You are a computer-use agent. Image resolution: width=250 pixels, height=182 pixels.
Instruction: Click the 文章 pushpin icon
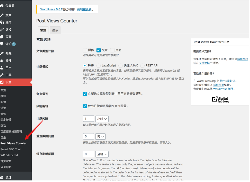coord(2,15)
